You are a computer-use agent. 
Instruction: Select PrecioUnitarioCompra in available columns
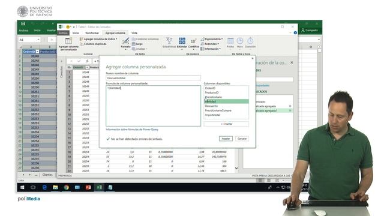point(218,110)
